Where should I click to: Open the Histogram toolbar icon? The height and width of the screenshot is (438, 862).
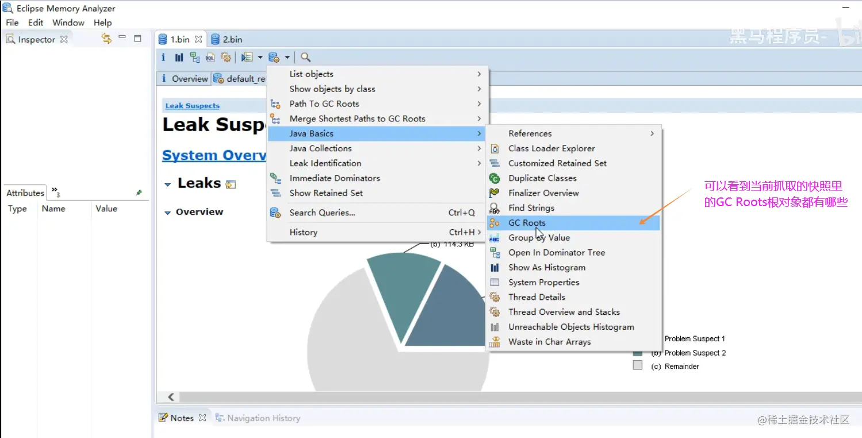pos(179,57)
